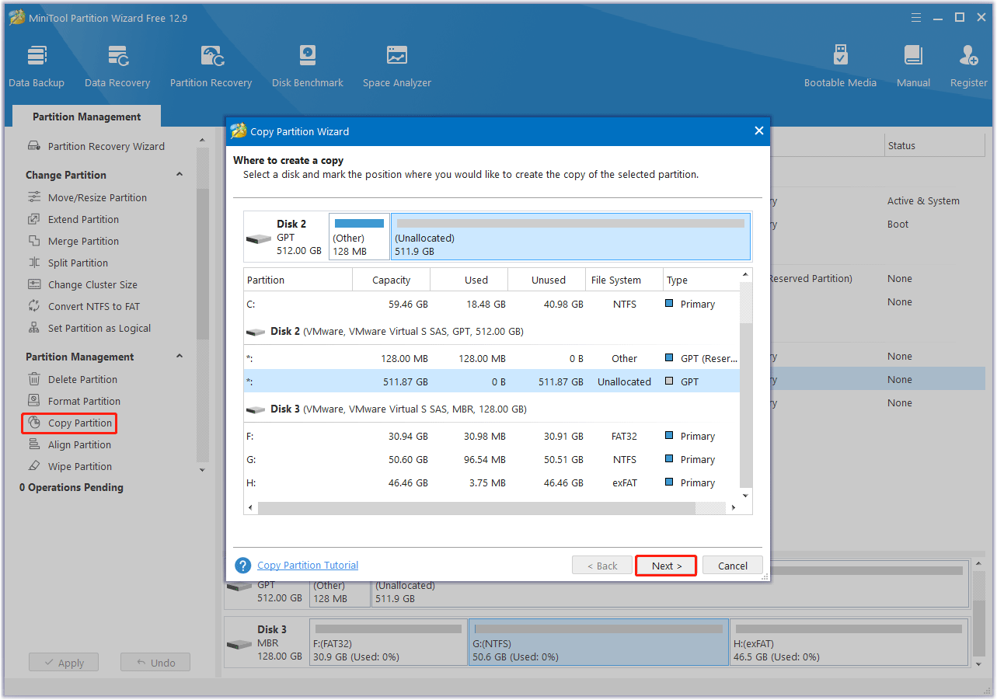The height and width of the screenshot is (700, 997).
Task: Open the Copy Partition Tutorial link
Action: tap(308, 566)
